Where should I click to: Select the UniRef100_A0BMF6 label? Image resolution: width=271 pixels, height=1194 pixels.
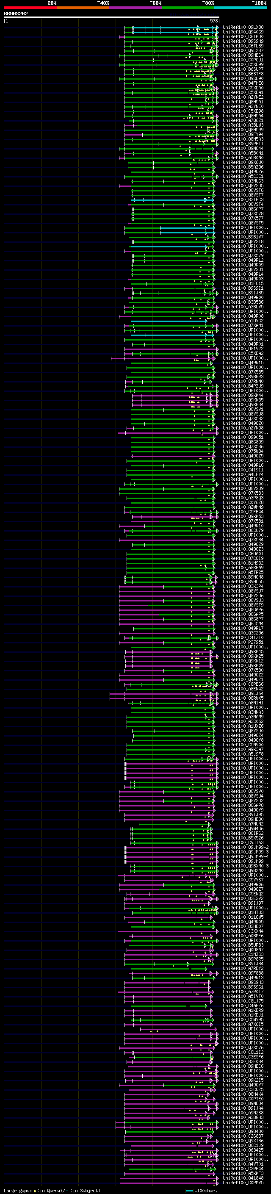[x=243, y=935]
